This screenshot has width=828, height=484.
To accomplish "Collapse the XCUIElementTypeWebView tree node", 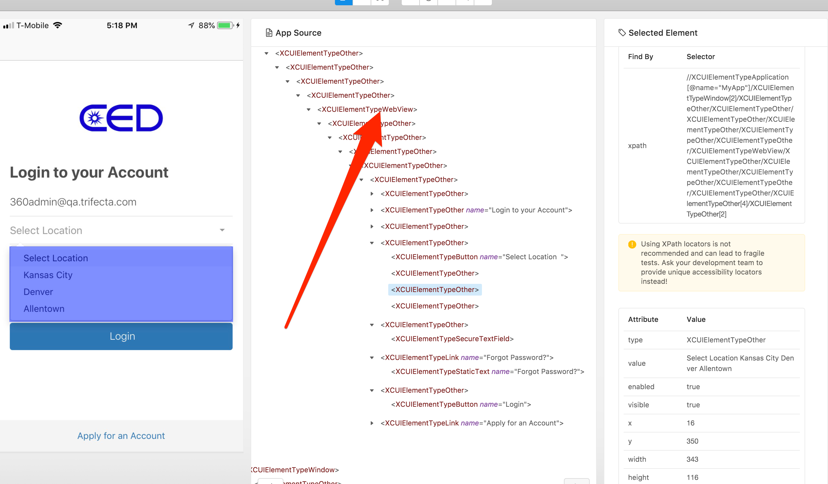I will pos(309,109).
